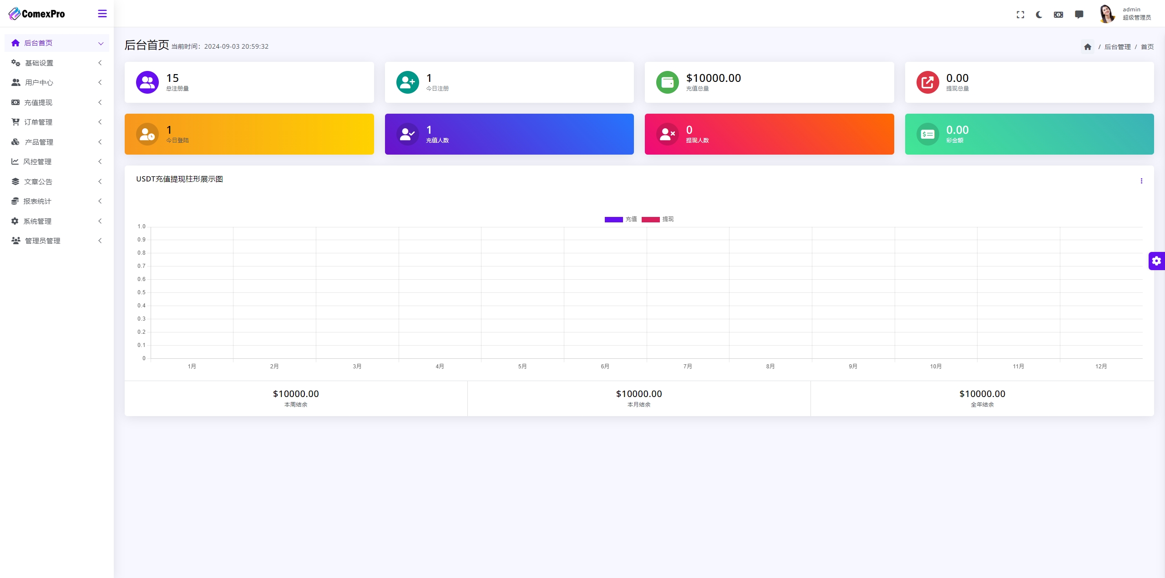Open the 文章公告 menu section
Screen dimensions: 1165x578
point(56,181)
